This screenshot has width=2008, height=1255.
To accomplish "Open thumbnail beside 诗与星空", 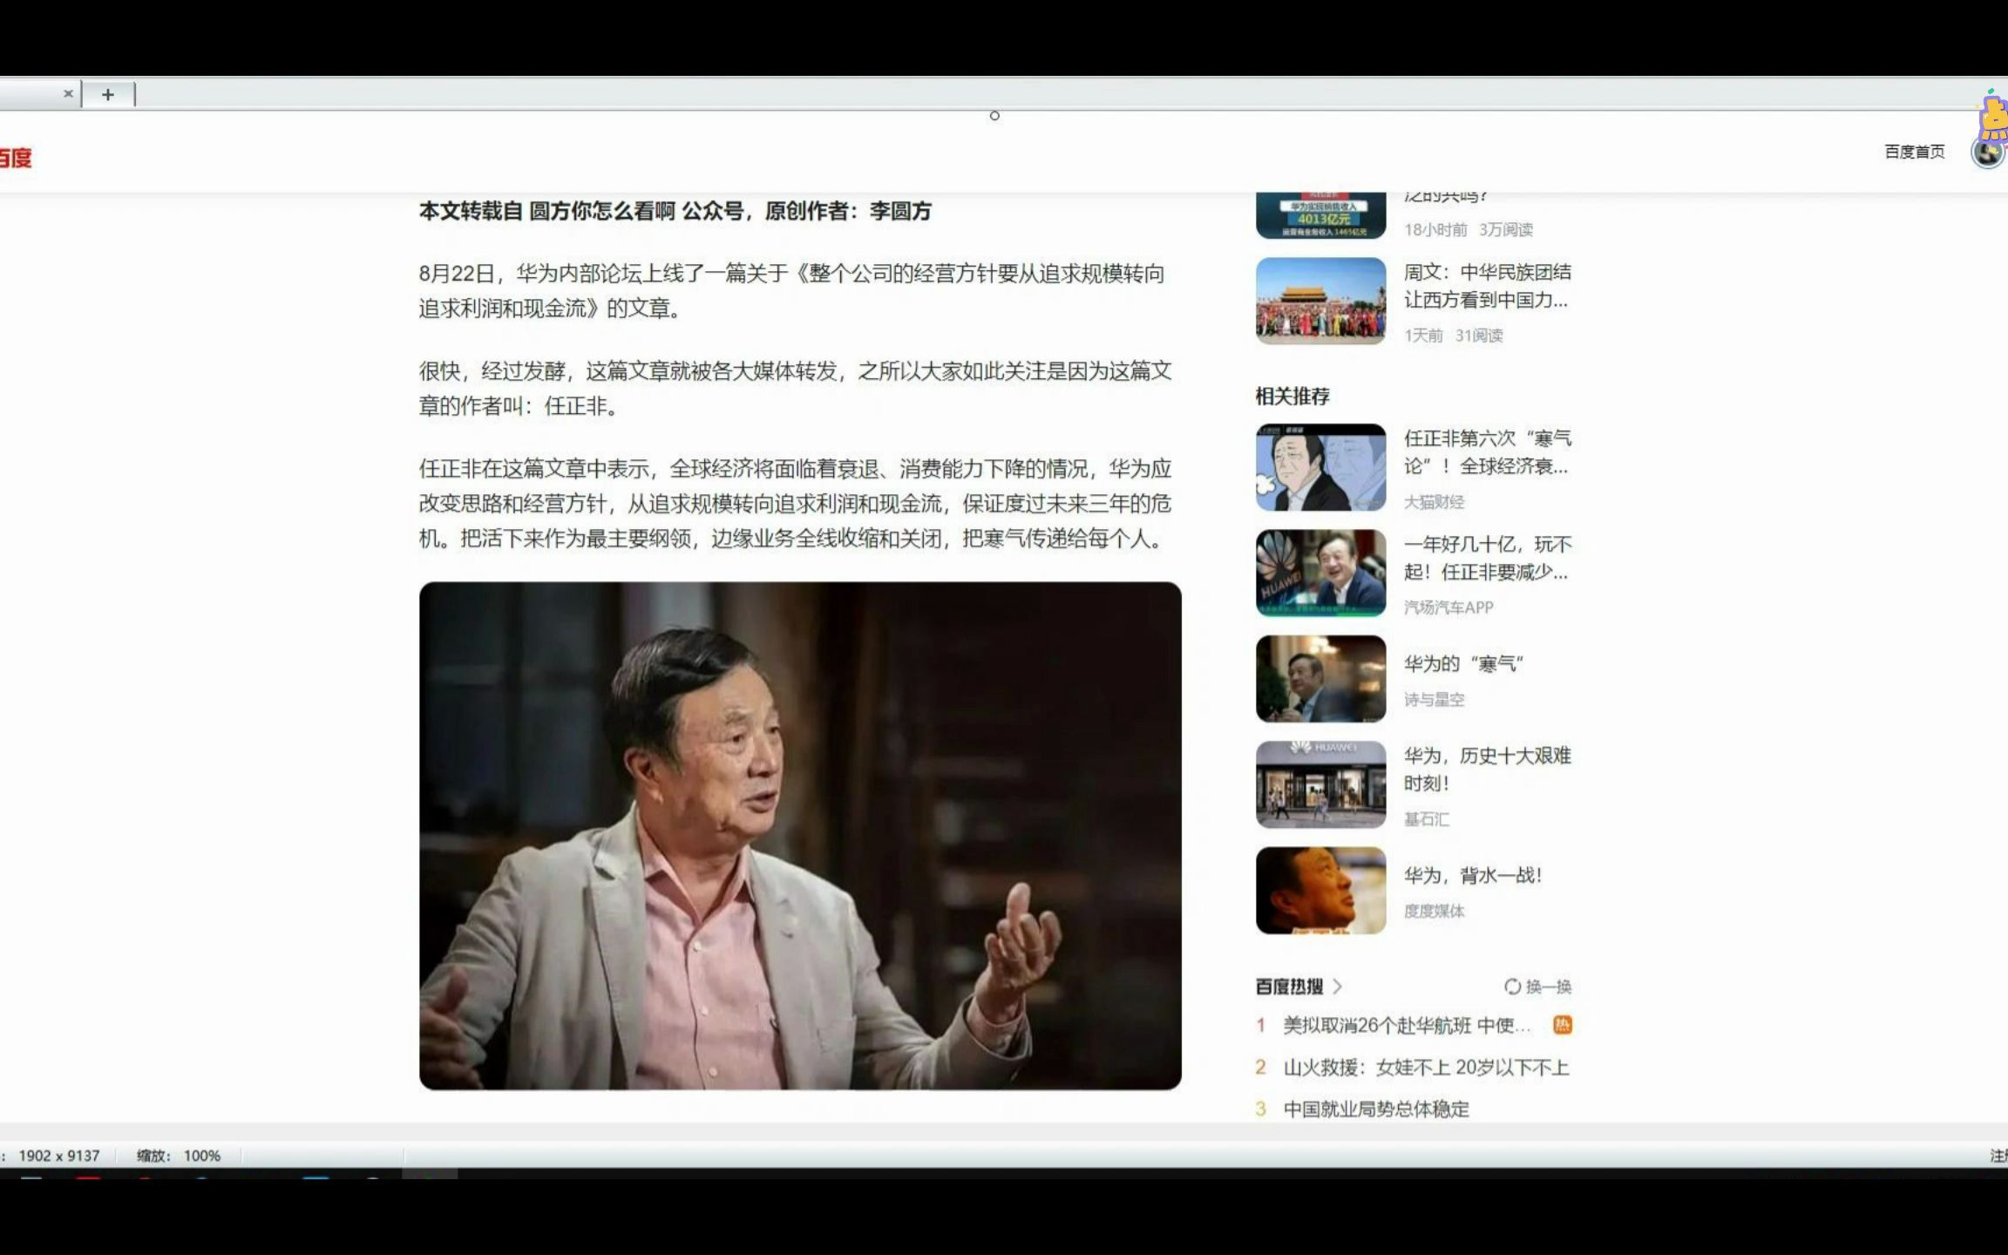I will click(1320, 678).
